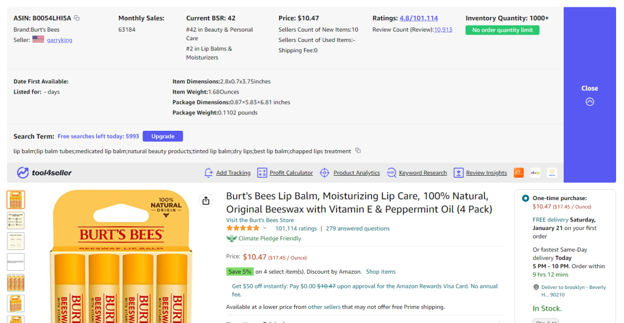Open the eBay icon in toolbar
624x323 pixels.
pyautogui.click(x=535, y=172)
